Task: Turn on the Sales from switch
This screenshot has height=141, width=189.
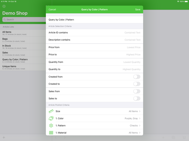Action: coord(137,91)
